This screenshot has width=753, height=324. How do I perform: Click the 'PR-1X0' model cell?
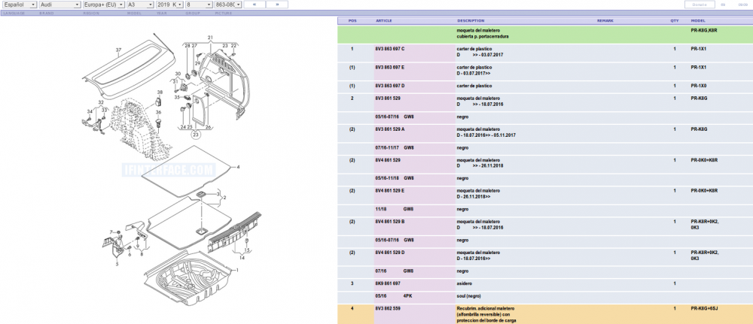tap(699, 86)
